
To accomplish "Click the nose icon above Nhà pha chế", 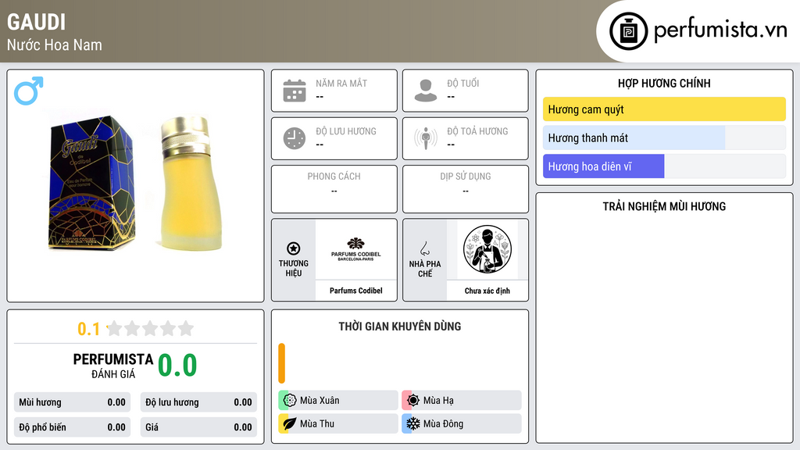I will tap(424, 248).
